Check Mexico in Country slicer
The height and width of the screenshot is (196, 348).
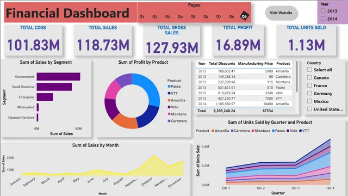309,101
